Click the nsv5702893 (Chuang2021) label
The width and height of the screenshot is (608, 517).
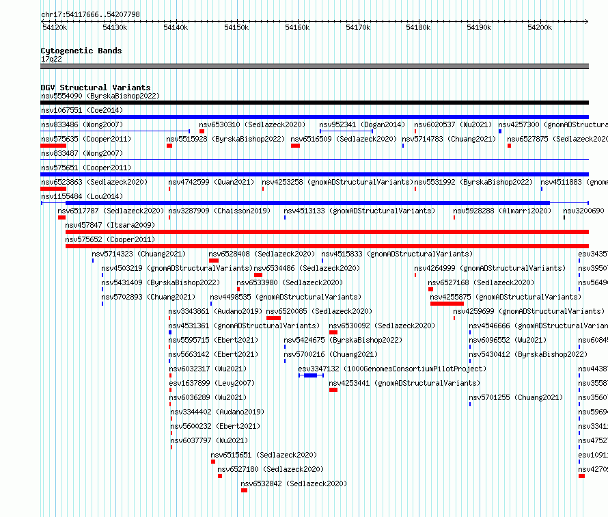click(x=148, y=297)
